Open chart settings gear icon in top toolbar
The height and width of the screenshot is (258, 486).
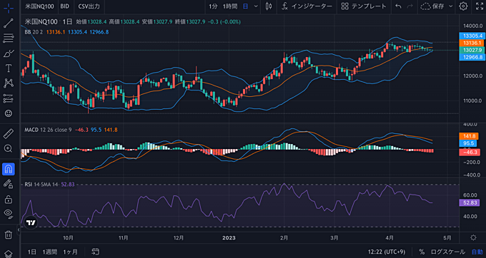pyautogui.click(x=463, y=6)
